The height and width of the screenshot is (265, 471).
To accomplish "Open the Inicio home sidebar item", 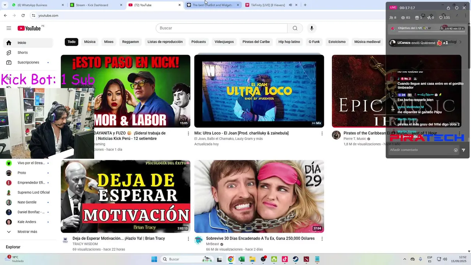I will (28, 43).
